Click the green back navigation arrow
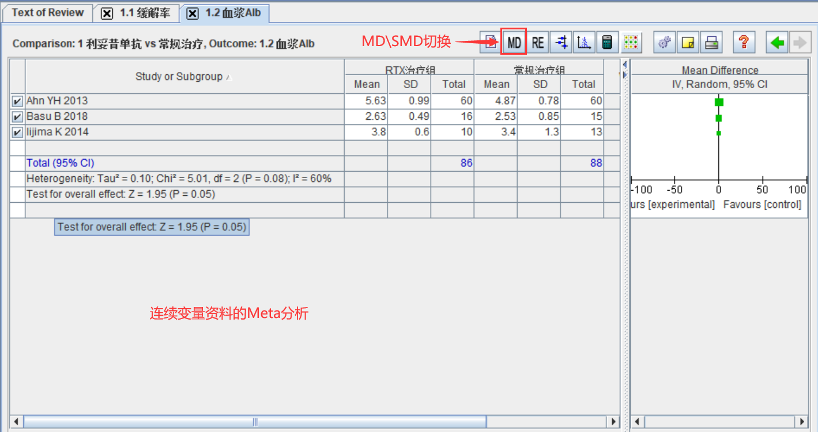Screen dimensions: 818x432 (778, 41)
